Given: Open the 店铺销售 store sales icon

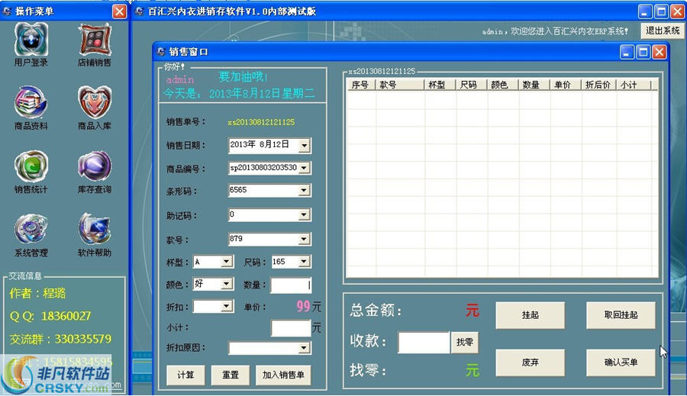Looking at the screenshot, I should click(95, 40).
